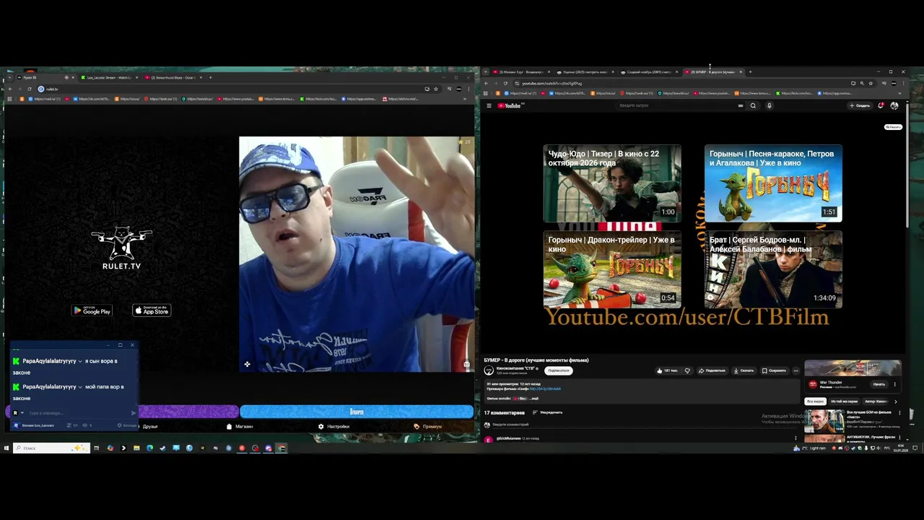This screenshot has height=520, width=924.
Task: Open the YouTube account avatar menu
Action: point(894,105)
